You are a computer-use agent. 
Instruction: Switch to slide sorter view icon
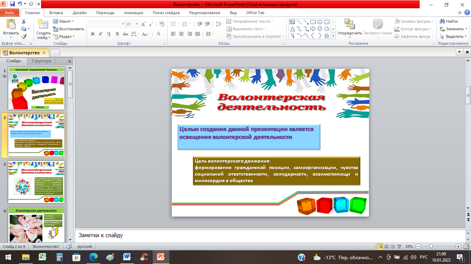click(x=387, y=246)
